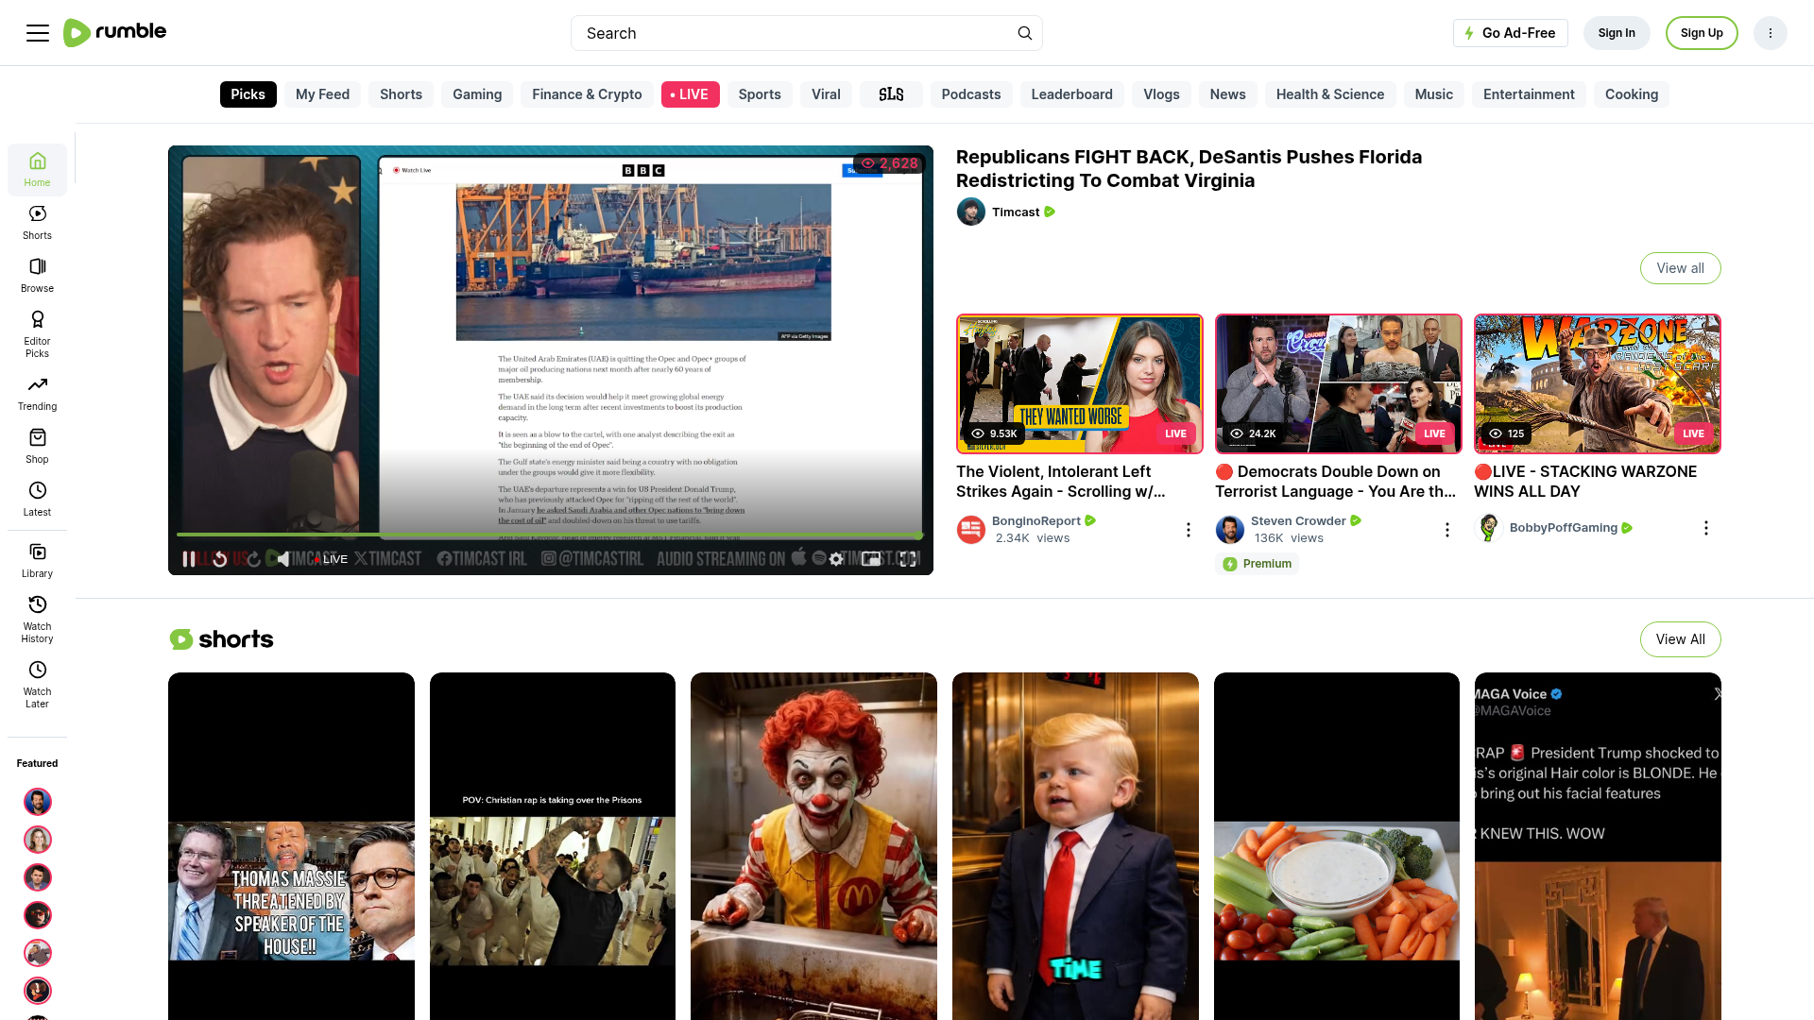Open the STACKING WARZONE live thumbnail

click(1598, 383)
